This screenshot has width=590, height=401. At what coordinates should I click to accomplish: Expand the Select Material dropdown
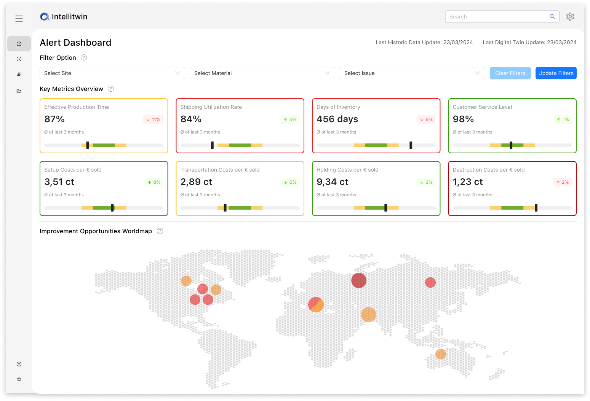click(262, 73)
